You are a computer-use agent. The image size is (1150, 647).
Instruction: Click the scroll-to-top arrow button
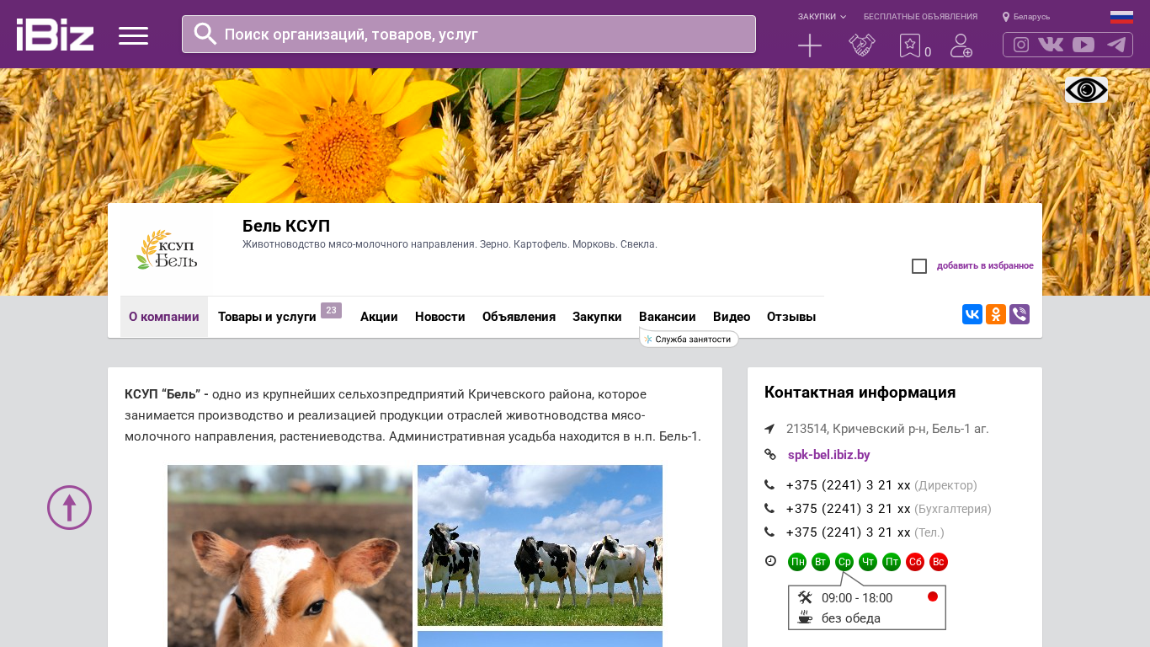69,507
